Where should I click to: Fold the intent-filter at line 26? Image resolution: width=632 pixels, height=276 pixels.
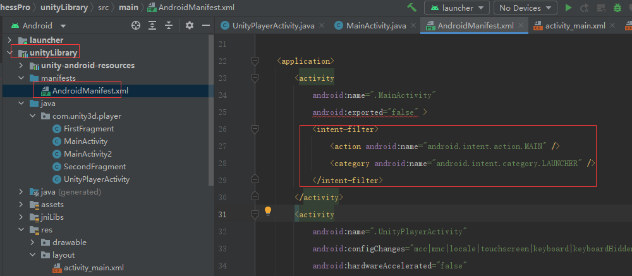(x=254, y=129)
